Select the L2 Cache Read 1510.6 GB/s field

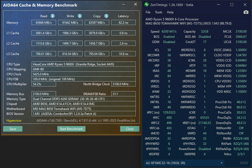(x=44, y=43)
